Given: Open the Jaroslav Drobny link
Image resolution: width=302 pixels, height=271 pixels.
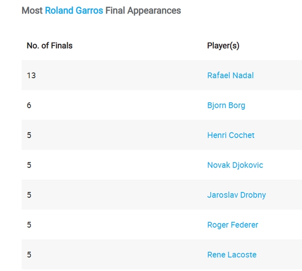Looking at the screenshot, I should pyautogui.click(x=236, y=195).
